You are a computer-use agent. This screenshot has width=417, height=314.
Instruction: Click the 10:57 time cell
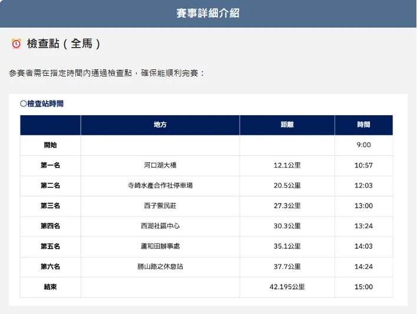pos(363,165)
